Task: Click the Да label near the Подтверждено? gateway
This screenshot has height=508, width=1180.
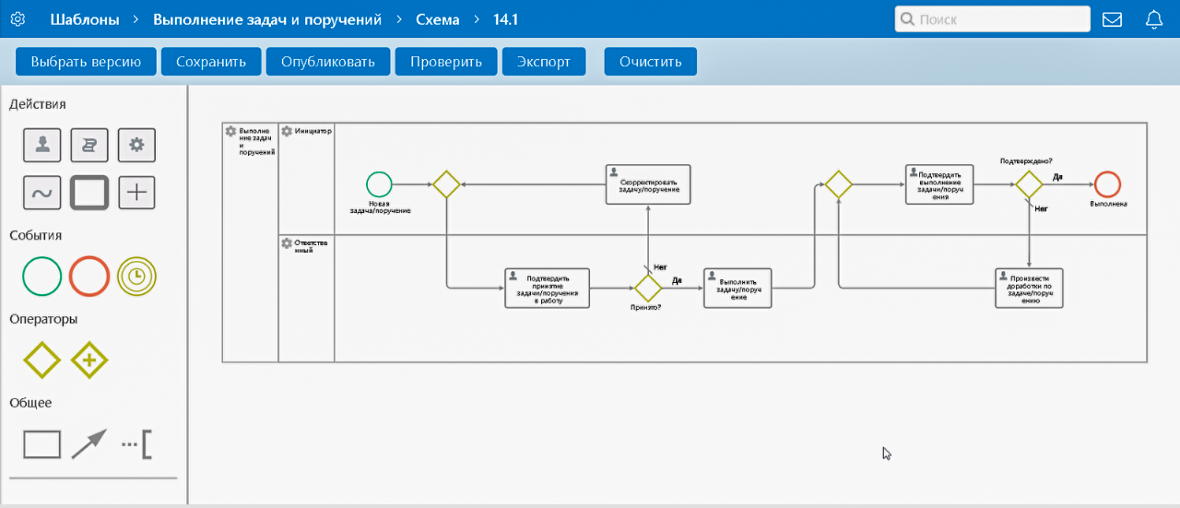Action: (x=1058, y=177)
